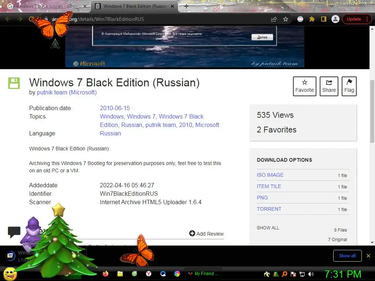The height and width of the screenshot is (281, 375).
Task: Click the browser back arrow
Action: [x=8, y=19]
